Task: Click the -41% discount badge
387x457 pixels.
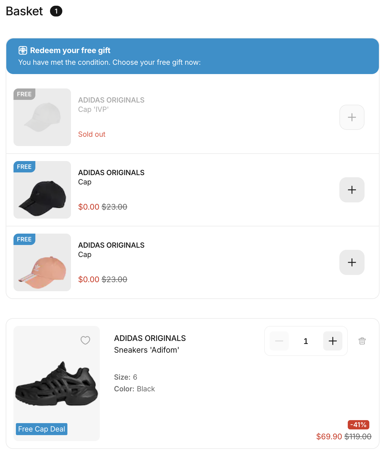Action: click(359, 425)
